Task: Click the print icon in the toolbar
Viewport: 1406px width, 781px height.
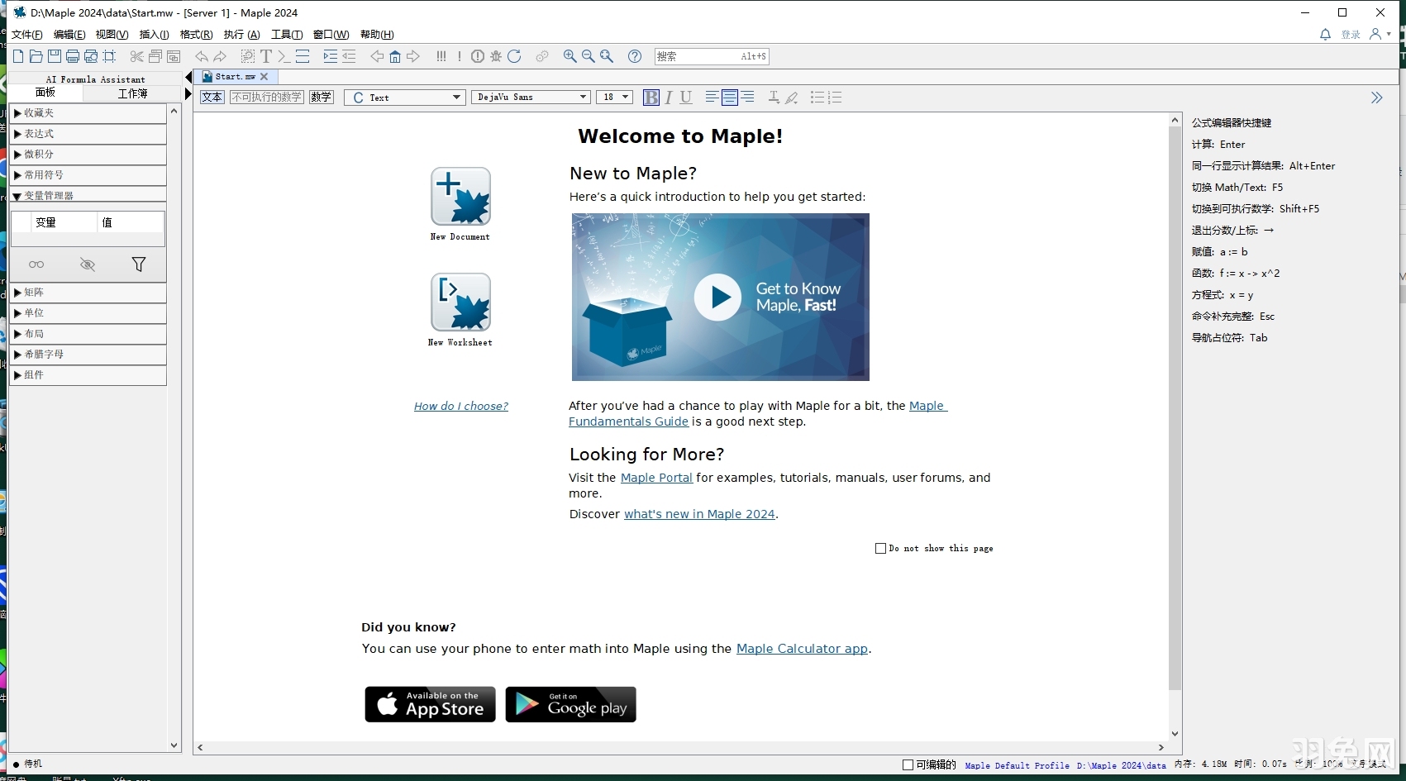Action: 73,56
